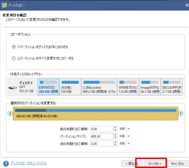
Task: Click the ディスクコピー title bar app icon
Action: (x=4, y=5)
